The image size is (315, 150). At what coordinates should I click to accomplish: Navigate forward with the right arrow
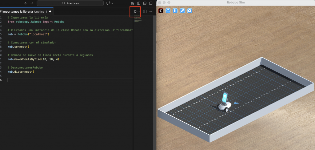point(32,3)
